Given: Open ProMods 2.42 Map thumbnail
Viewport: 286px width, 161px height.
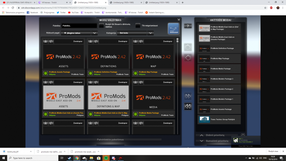Looking at the screenshot, I should [153, 57].
